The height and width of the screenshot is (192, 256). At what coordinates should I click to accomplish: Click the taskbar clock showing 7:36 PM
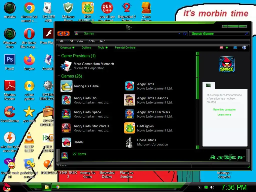coord(234,187)
